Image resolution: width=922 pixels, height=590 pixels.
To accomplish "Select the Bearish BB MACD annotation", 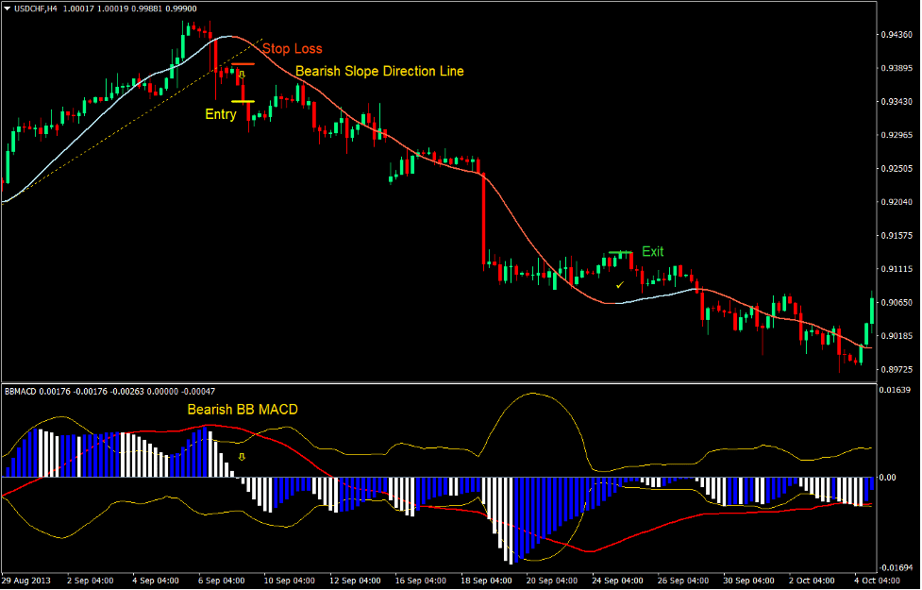I will pyautogui.click(x=241, y=410).
